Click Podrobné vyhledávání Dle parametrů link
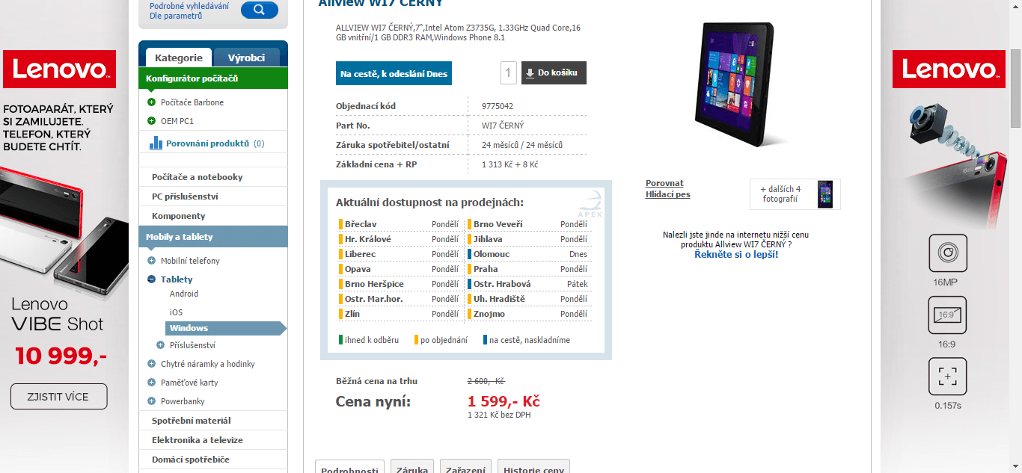Image resolution: width=1022 pixels, height=473 pixels. [x=189, y=10]
